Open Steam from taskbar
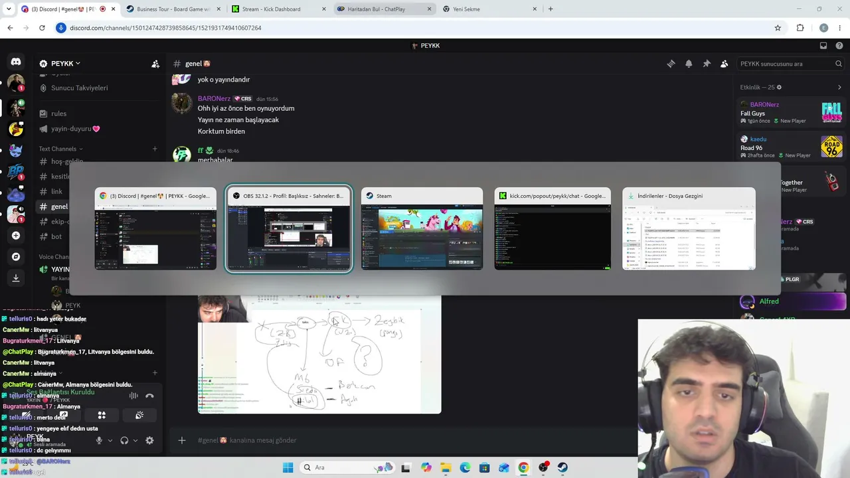The width and height of the screenshot is (850, 478). click(x=562, y=467)
